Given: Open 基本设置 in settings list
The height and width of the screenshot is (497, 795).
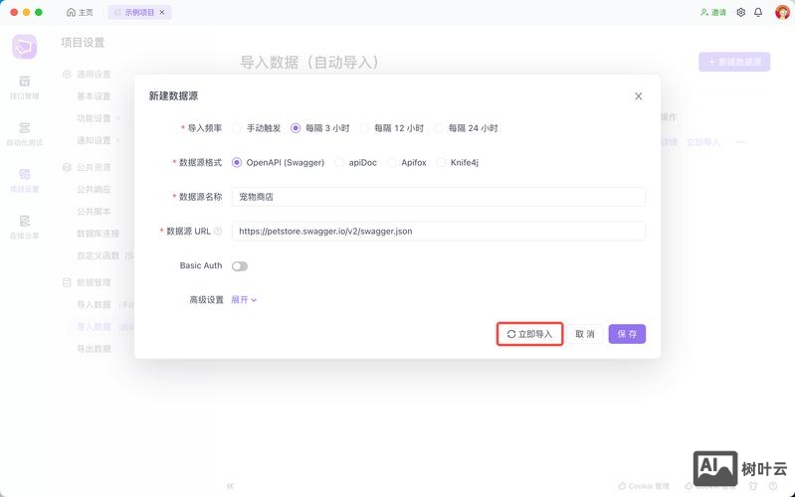Looking at the screenshot, I should [94, 96].
